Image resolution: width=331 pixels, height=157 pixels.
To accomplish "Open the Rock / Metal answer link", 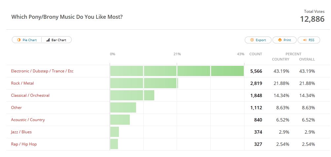I will [x=22, y=83].
